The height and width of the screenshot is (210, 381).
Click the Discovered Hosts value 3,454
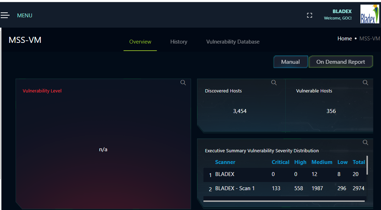pos(240,111)
